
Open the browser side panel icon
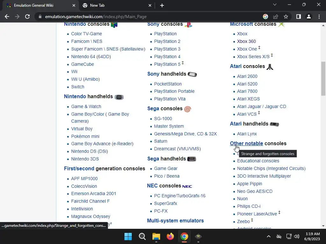299,17
